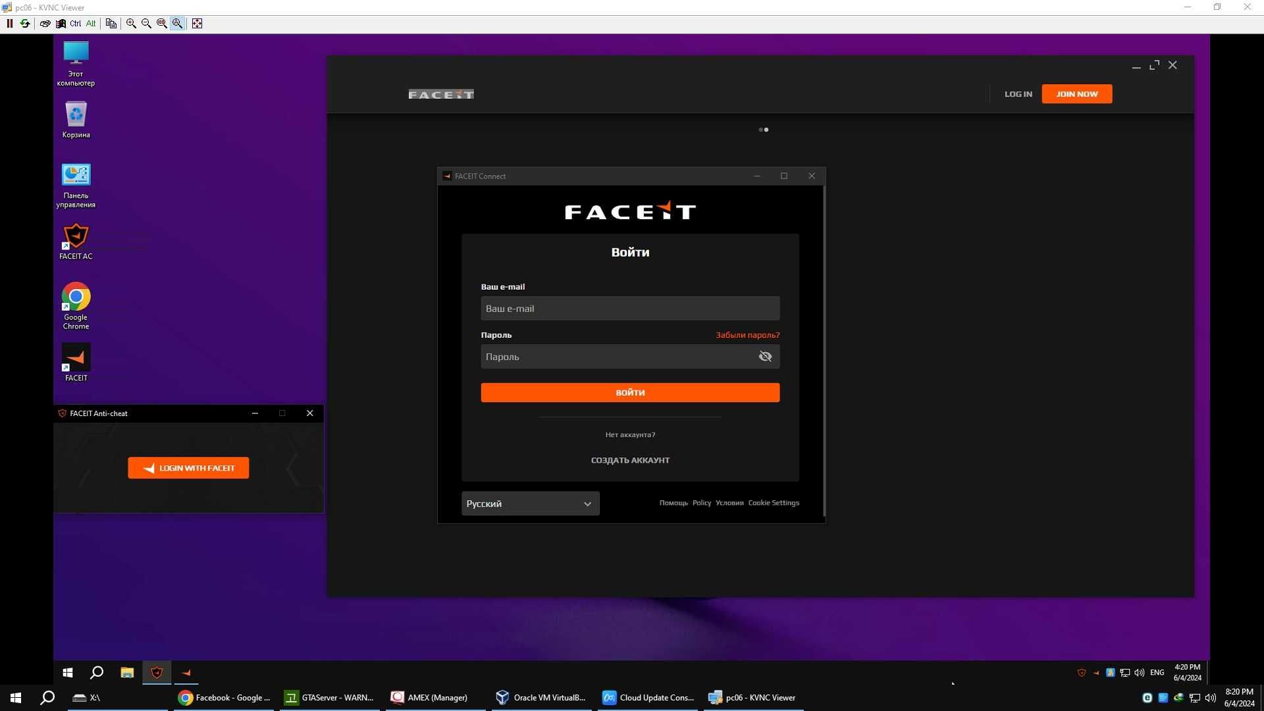Click FACEIT logo in client header
Viewport: 1264px width, 711px height.
[x=441, y=94]
